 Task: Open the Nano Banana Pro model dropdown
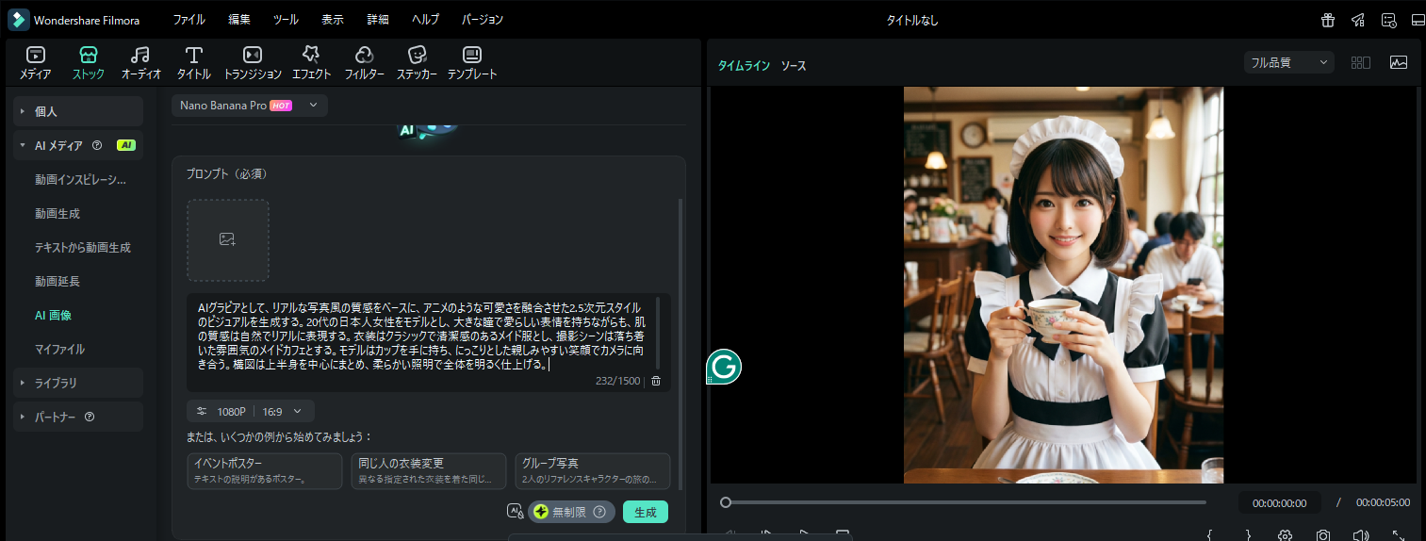(250, 106)
